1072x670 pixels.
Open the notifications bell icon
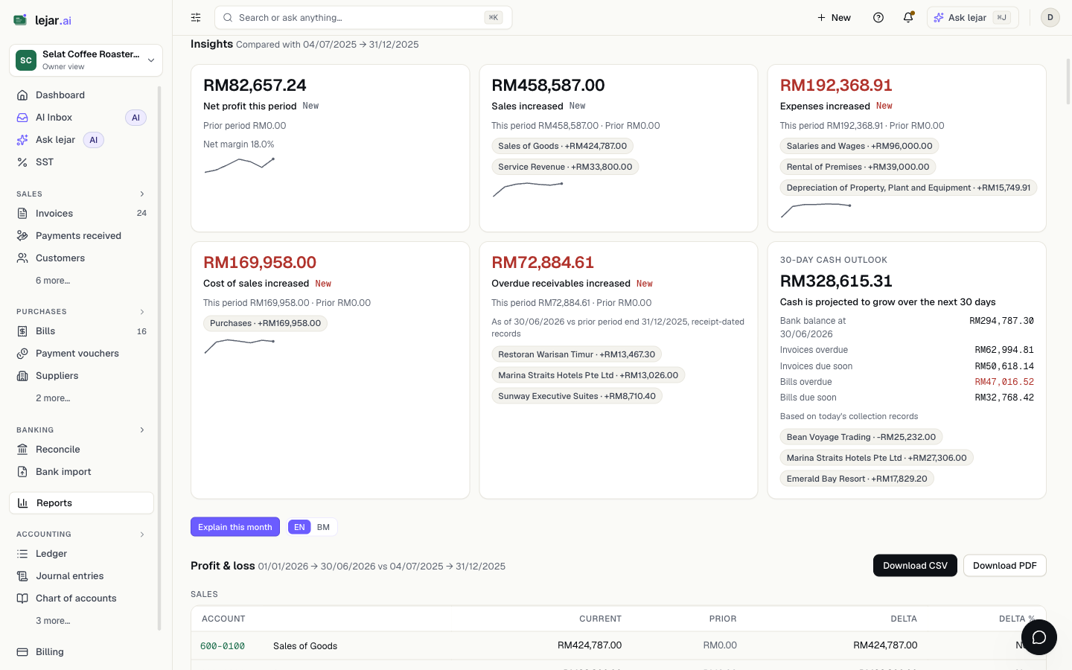click(x=908, y=17)
